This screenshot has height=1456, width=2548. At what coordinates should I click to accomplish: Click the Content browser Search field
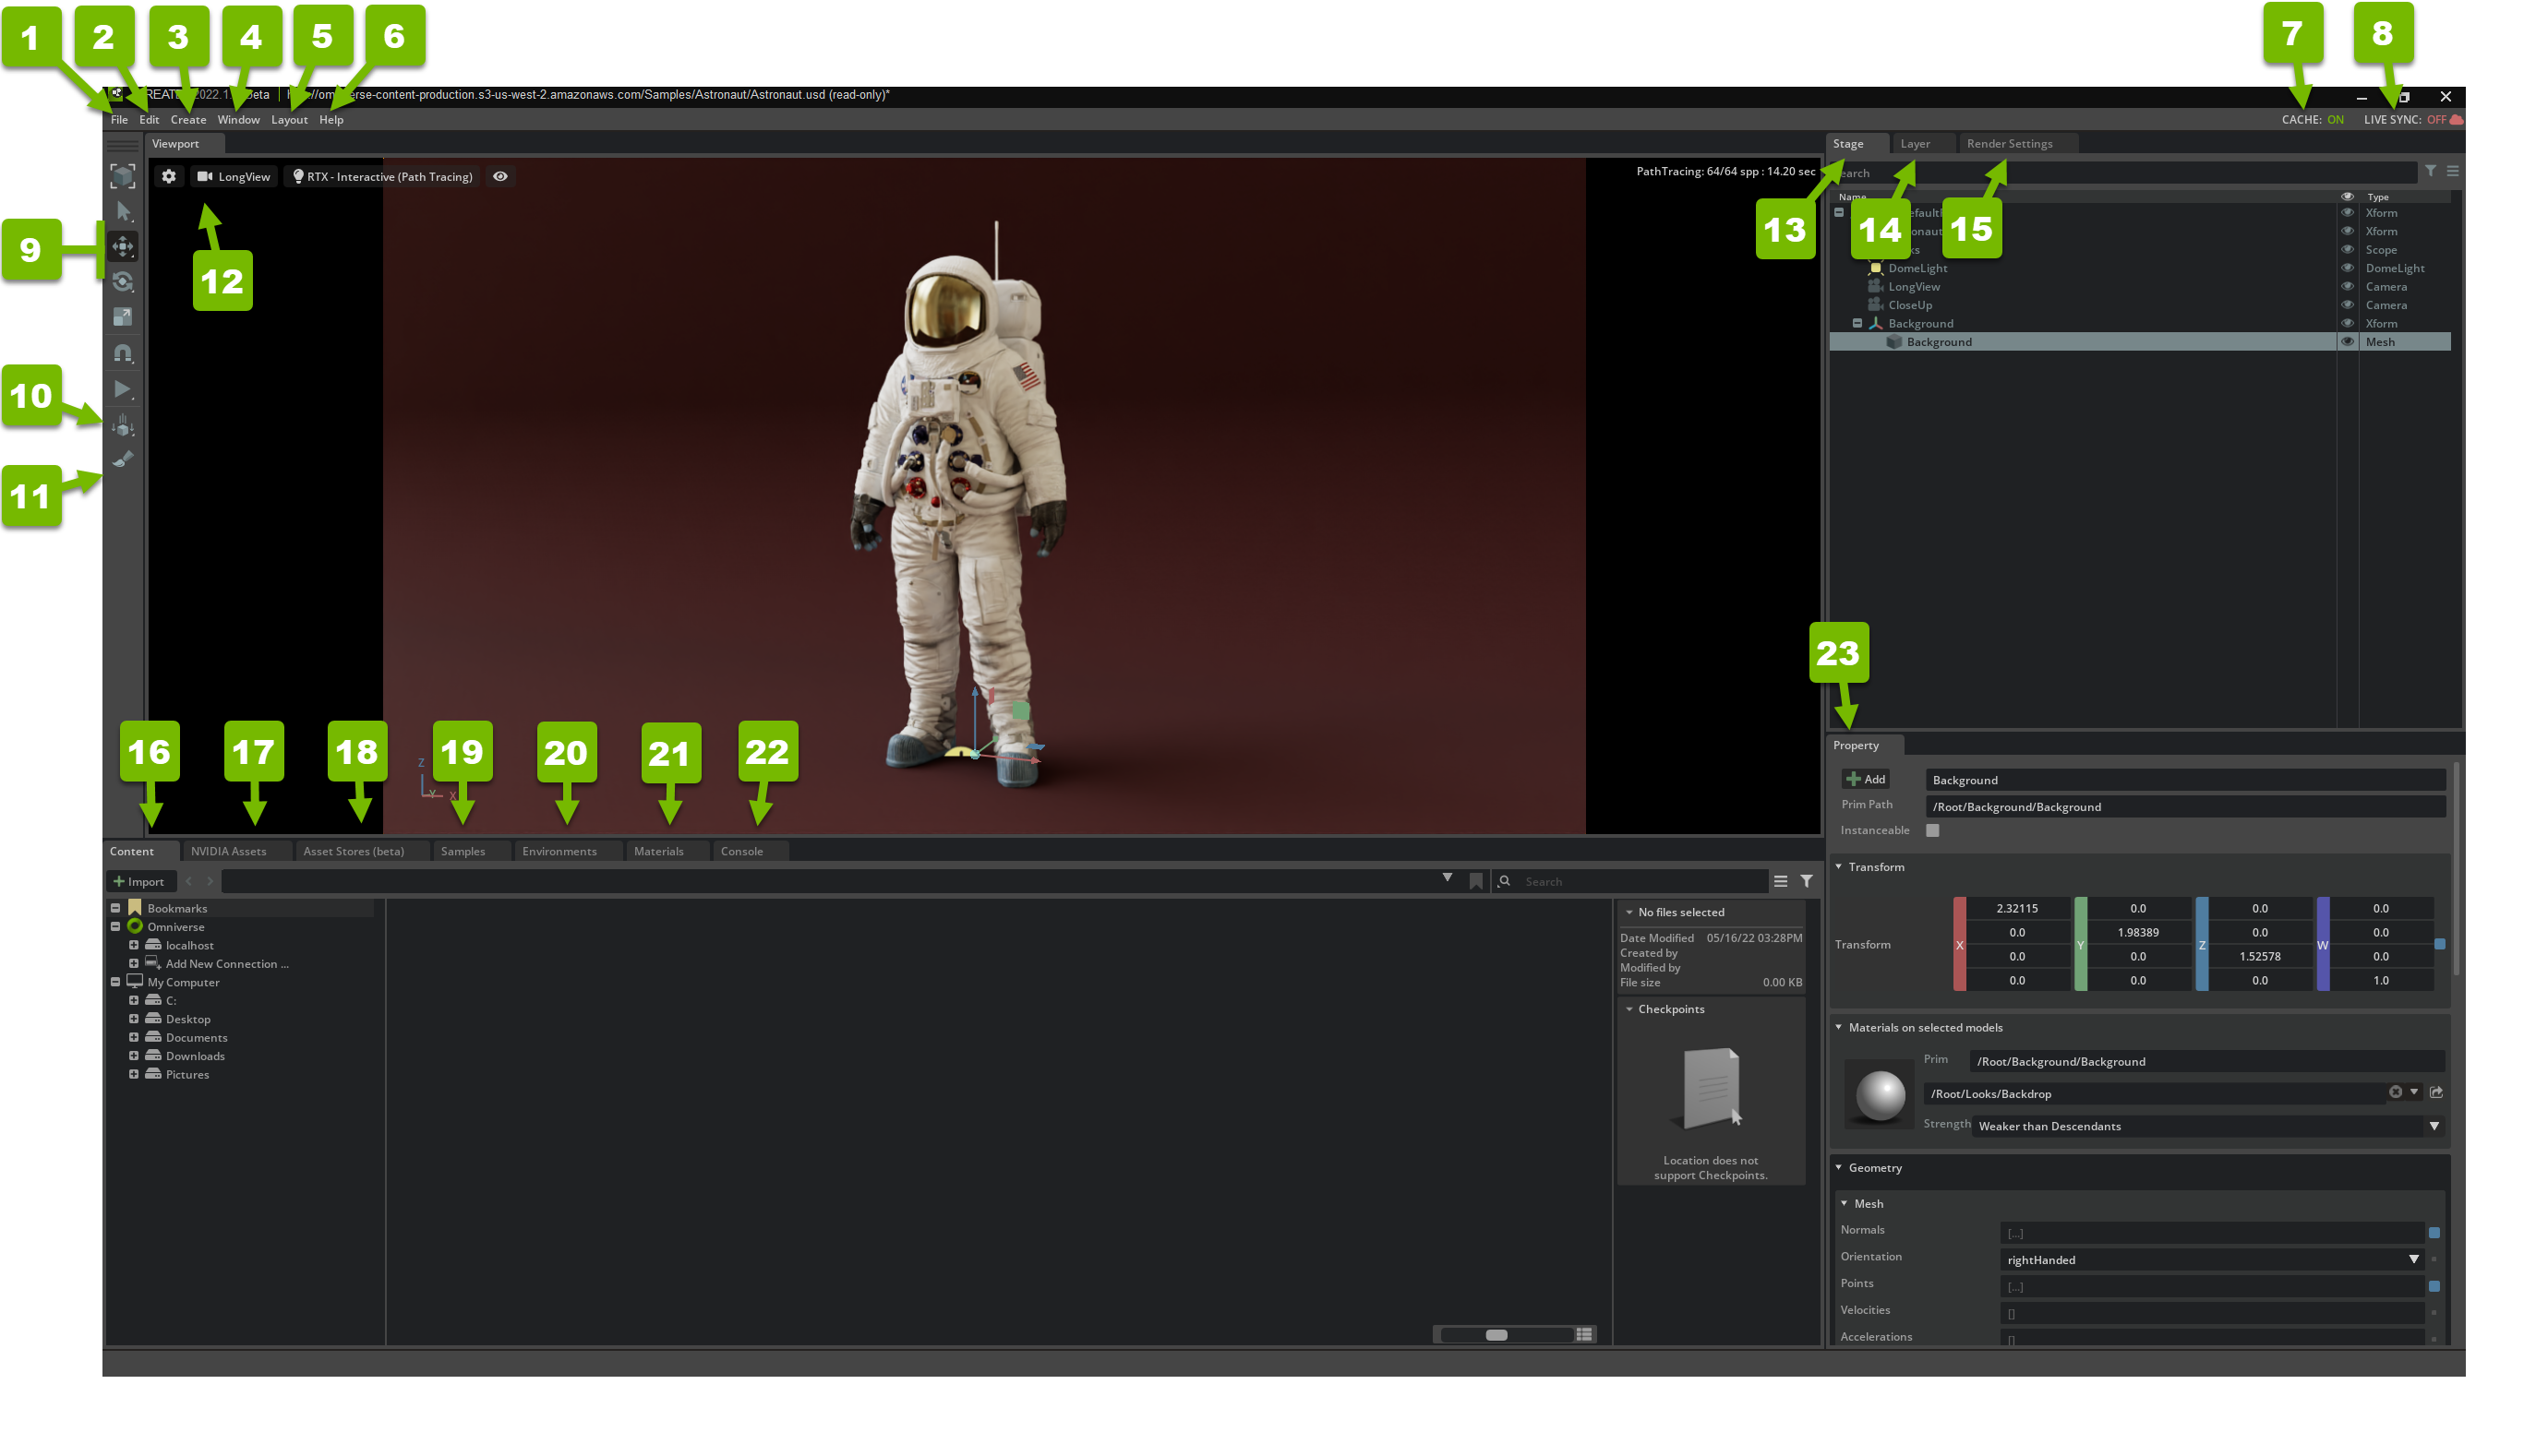pos(1630,882)
